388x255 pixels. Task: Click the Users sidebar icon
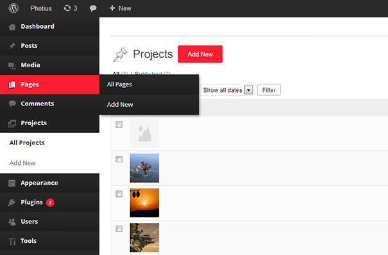coord(12,222)
